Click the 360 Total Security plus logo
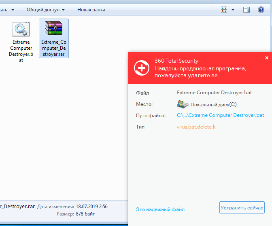Screen dimensions: 272x226 tap(142, 68)
